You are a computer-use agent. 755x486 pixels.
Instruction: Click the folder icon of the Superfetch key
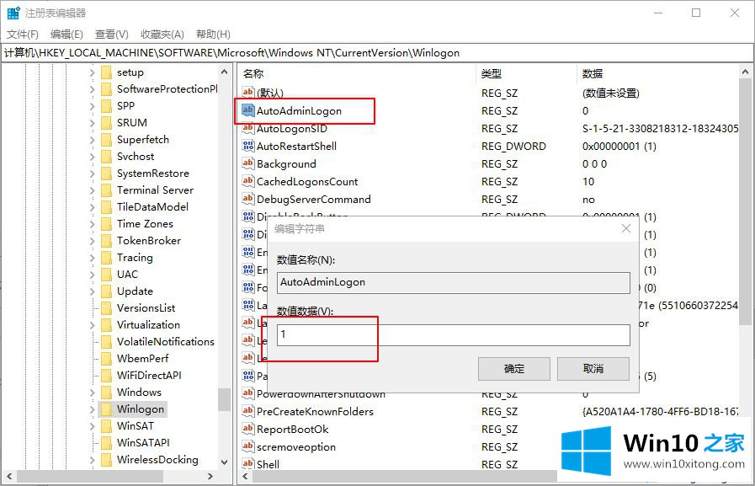[x=106, y=140]
